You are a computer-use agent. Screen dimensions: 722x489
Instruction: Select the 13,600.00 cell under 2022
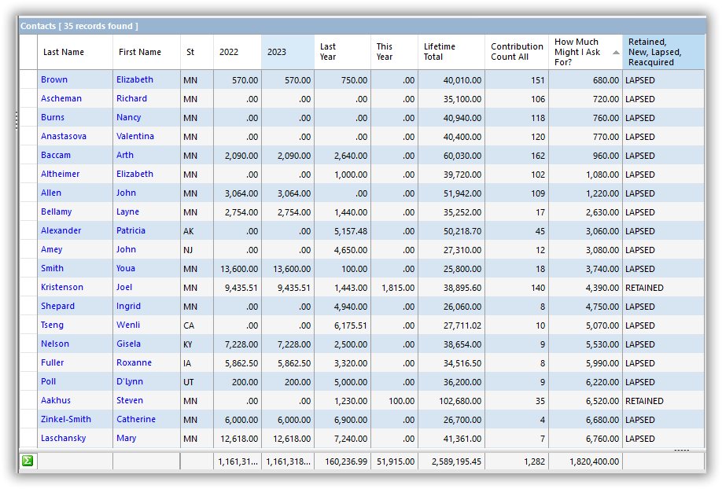tap(237, 269)
